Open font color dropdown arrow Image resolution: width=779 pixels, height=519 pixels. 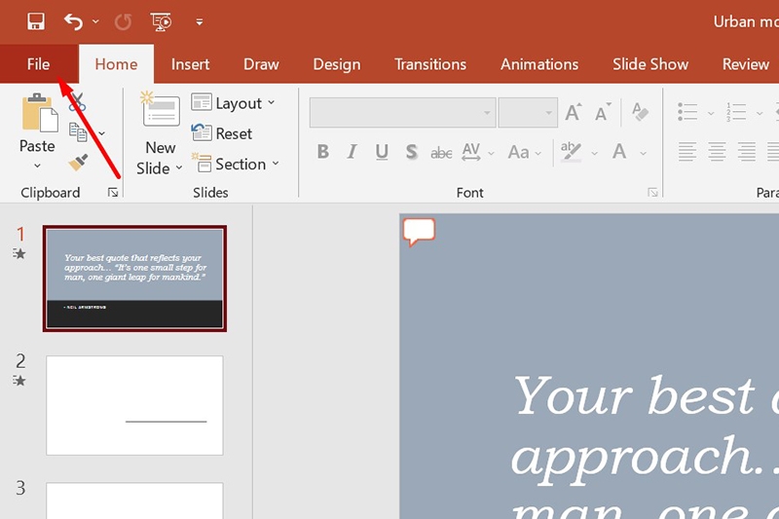point(644,154)
